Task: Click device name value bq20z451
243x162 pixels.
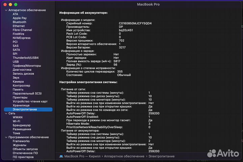Action: point(126,30)
